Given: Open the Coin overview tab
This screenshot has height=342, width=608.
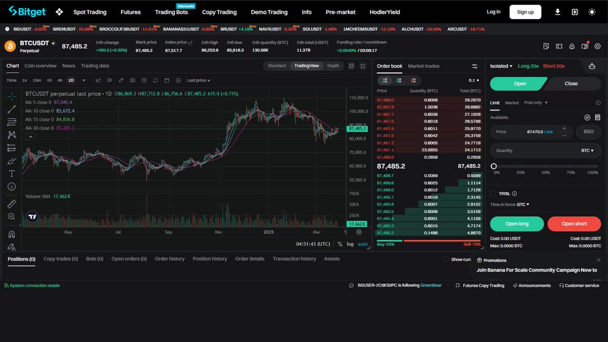Looking at the screenshot, I should pos(41,66).
